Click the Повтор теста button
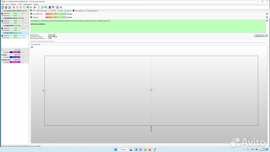270x152 pixels. click(259, 36)
